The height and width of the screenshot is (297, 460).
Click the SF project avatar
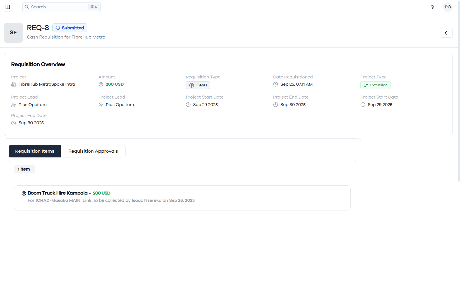13,33
